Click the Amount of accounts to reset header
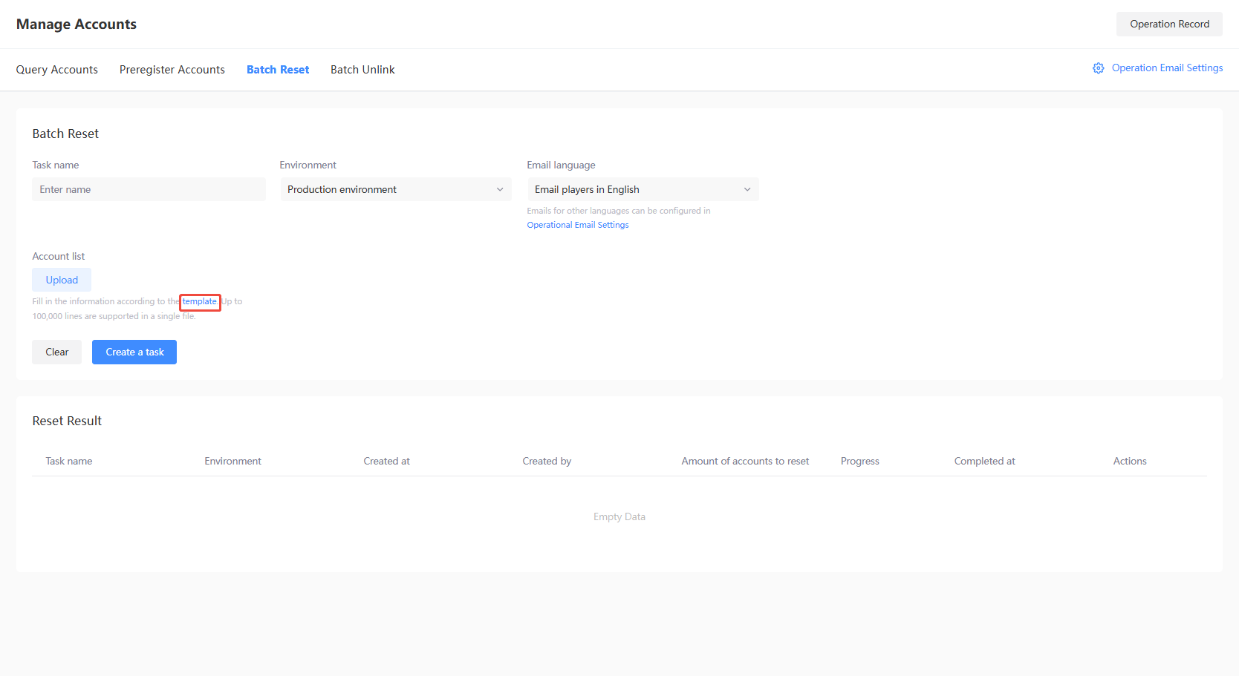Screen dimensions: 1239x676 pyautogui.click(x=745, y=462)
